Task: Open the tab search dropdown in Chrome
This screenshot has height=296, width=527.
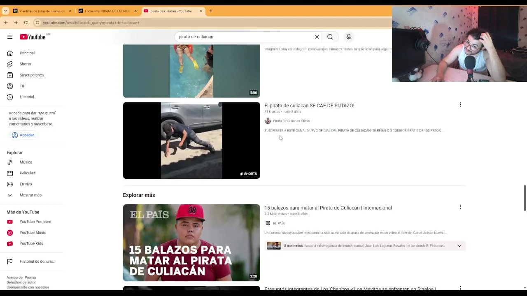Action: pos(5,11)
